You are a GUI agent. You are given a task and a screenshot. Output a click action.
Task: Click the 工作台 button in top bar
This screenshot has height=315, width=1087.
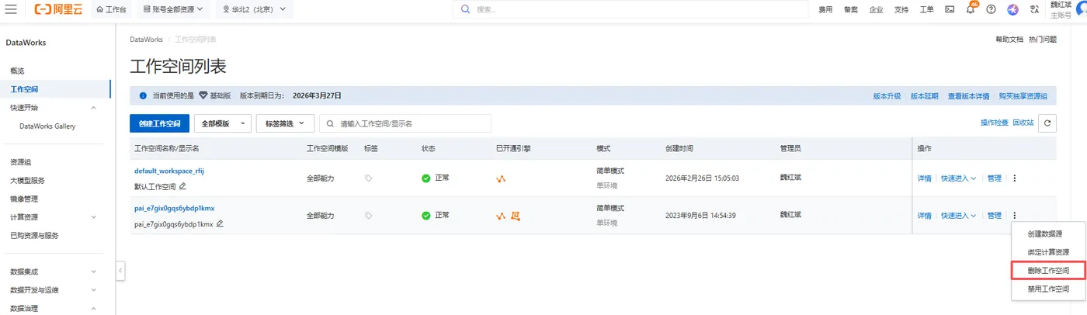(111, 9)
